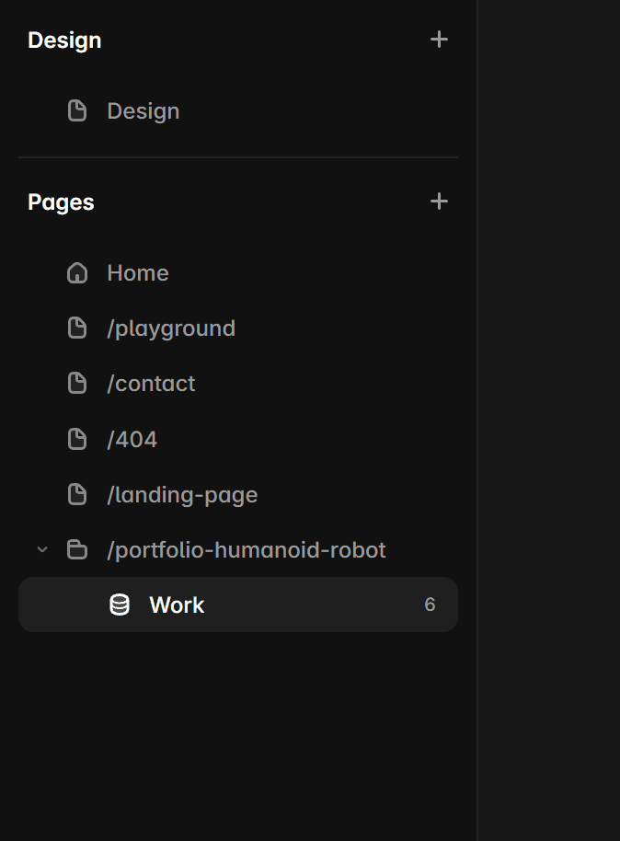
Task: Click the Design page file icon
Action: (77, 110)
